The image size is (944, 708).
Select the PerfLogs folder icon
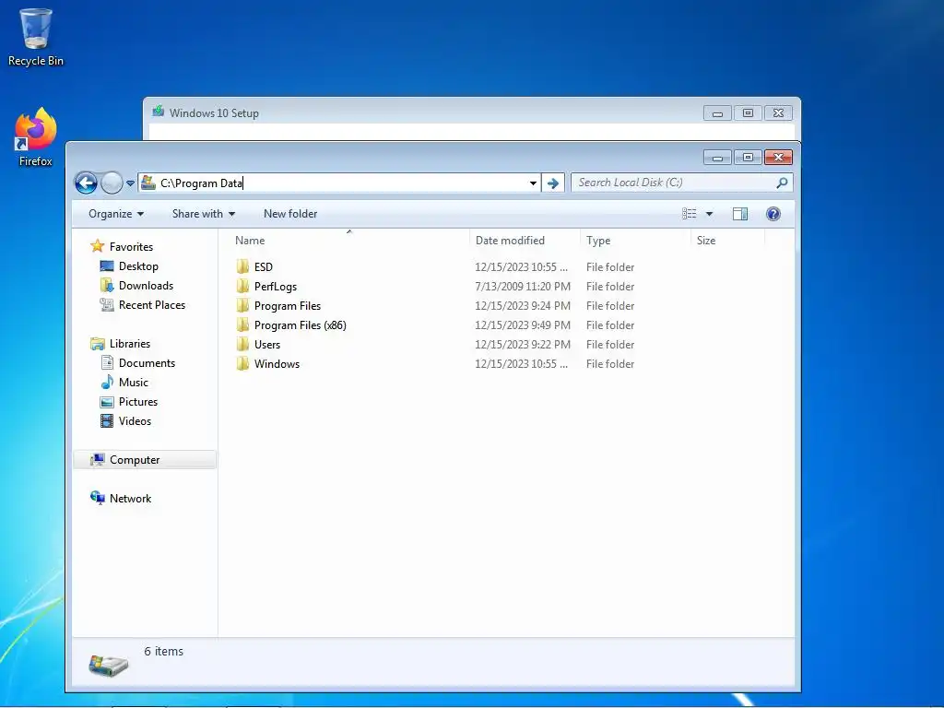coord(242,286)
